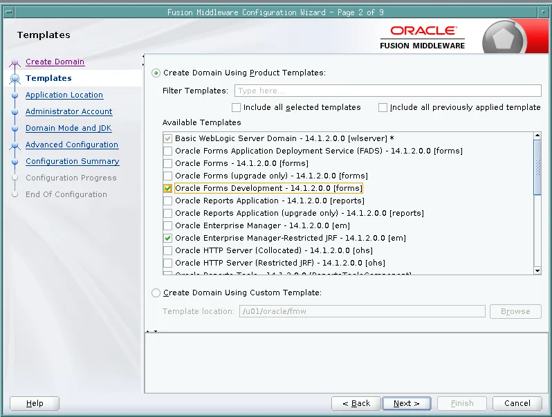Open the window menu icon in title bar
This screenshot has width=552, height=417.
tap(8, 12)
